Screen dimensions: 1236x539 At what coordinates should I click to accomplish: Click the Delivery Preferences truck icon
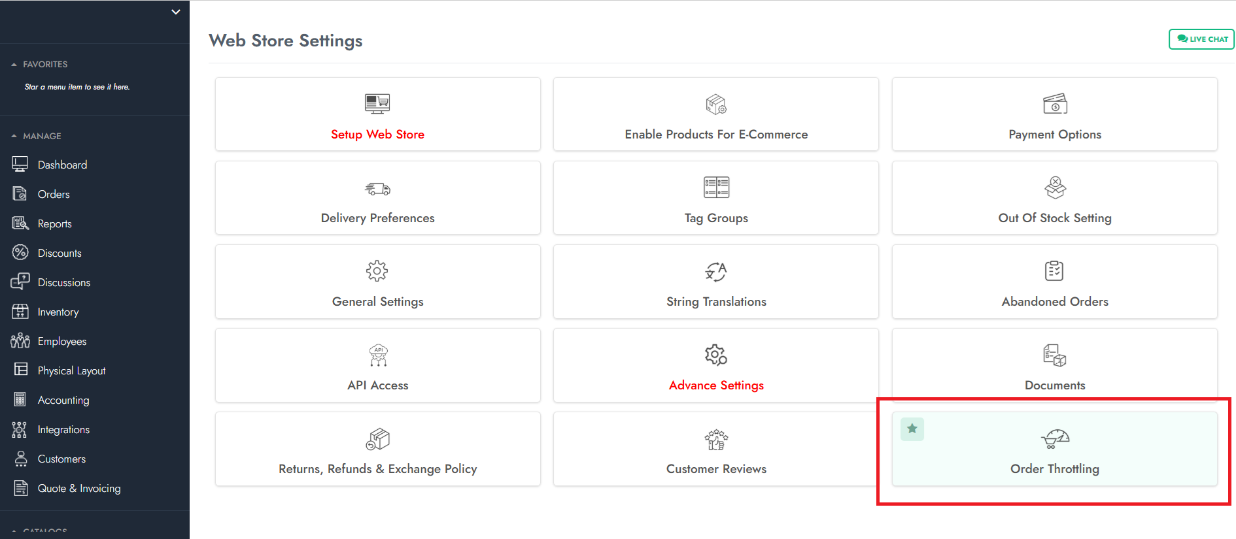[377, 189]
